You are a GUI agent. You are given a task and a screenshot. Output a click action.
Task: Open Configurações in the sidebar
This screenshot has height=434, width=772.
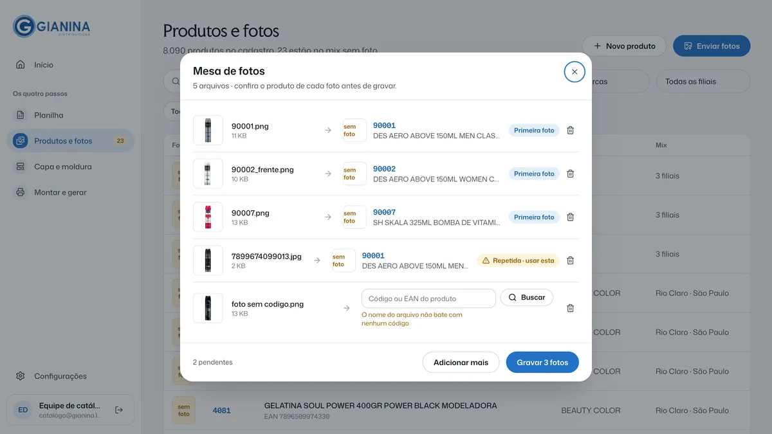tap(71, 376)
